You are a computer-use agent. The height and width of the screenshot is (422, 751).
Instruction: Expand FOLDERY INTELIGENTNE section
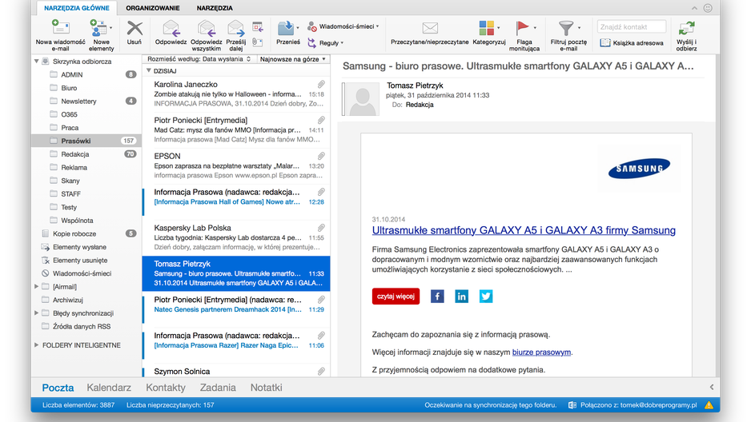pos(36,345)
